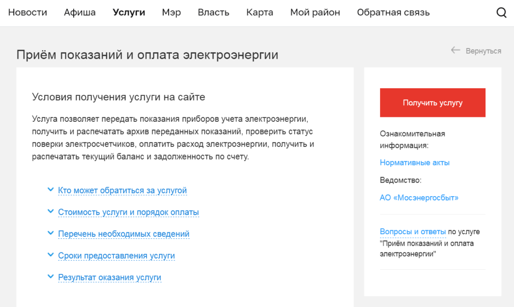Expand Перечень необходимых сведений section
514x307 pixels.
point(123,234)
